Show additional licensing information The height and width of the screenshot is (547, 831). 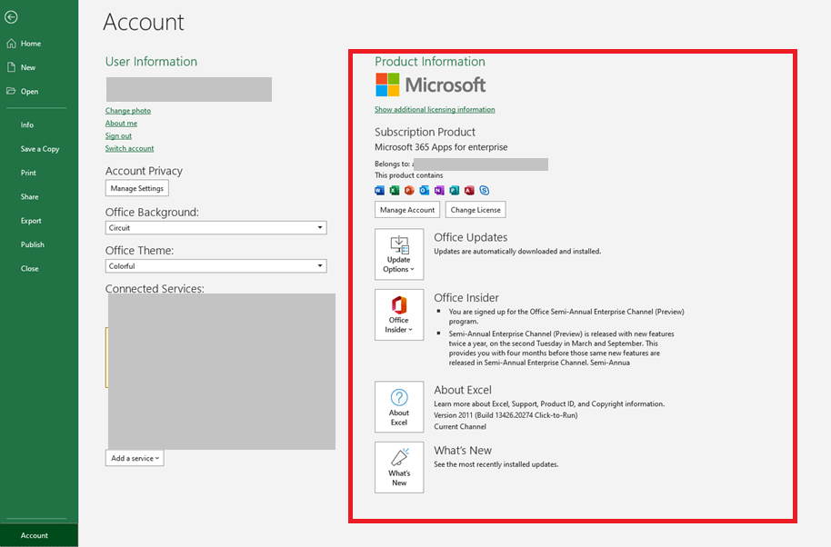tap(435, 110)
